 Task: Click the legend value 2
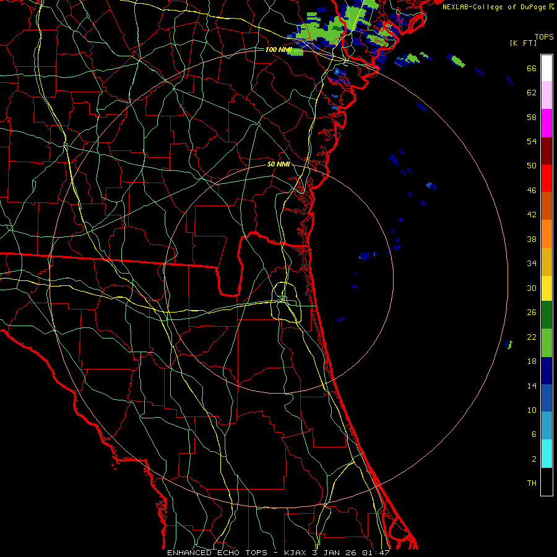click(x=534, y=459)
